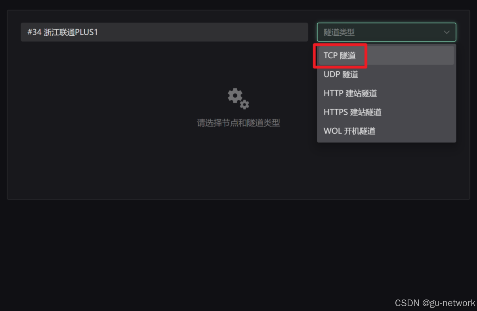Collapse the dropdown using its chevron arrow
The image size is (477, 311).
click(446, 32)
